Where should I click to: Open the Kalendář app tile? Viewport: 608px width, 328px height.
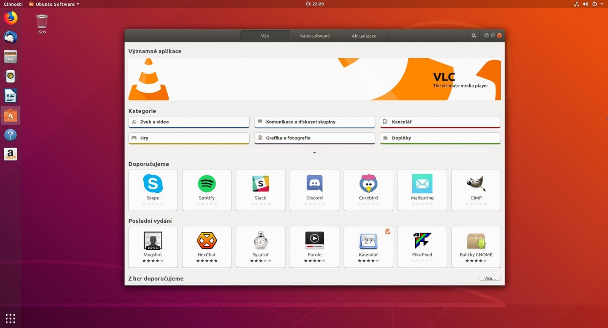click(x=368, y=247)
